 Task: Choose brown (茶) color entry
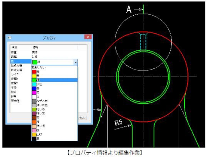(x=38, y=118)
